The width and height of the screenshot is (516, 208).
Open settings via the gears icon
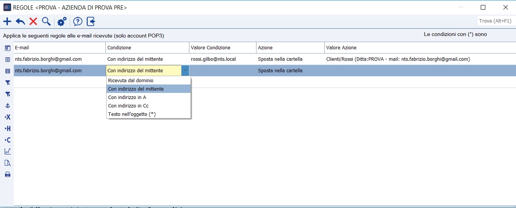click(x=62, y=21)
